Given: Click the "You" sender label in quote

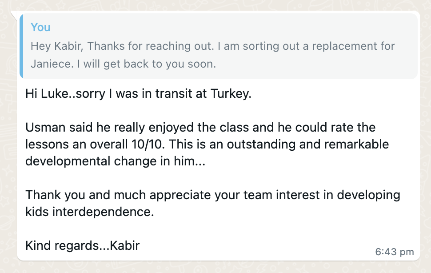Looking at the screenshot, I should point(40,27).
